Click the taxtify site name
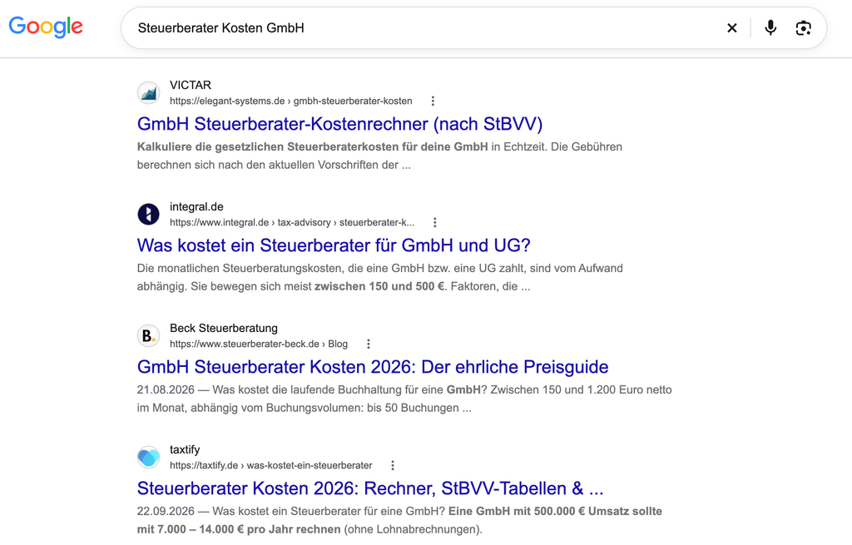852x545 pixels. 185,450
